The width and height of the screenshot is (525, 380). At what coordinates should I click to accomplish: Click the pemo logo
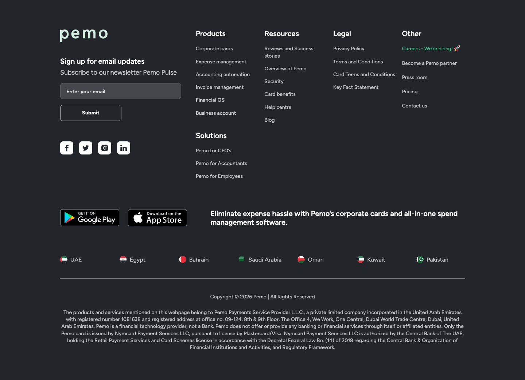(x=84, y=35)
